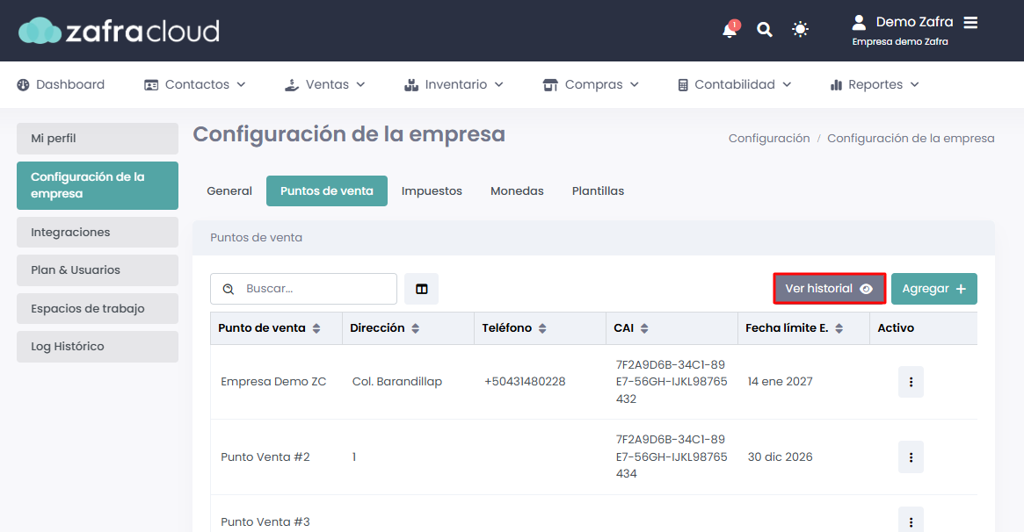Open Mi perfil in sidebar
Screen dimensions: 1024x532
98,138
